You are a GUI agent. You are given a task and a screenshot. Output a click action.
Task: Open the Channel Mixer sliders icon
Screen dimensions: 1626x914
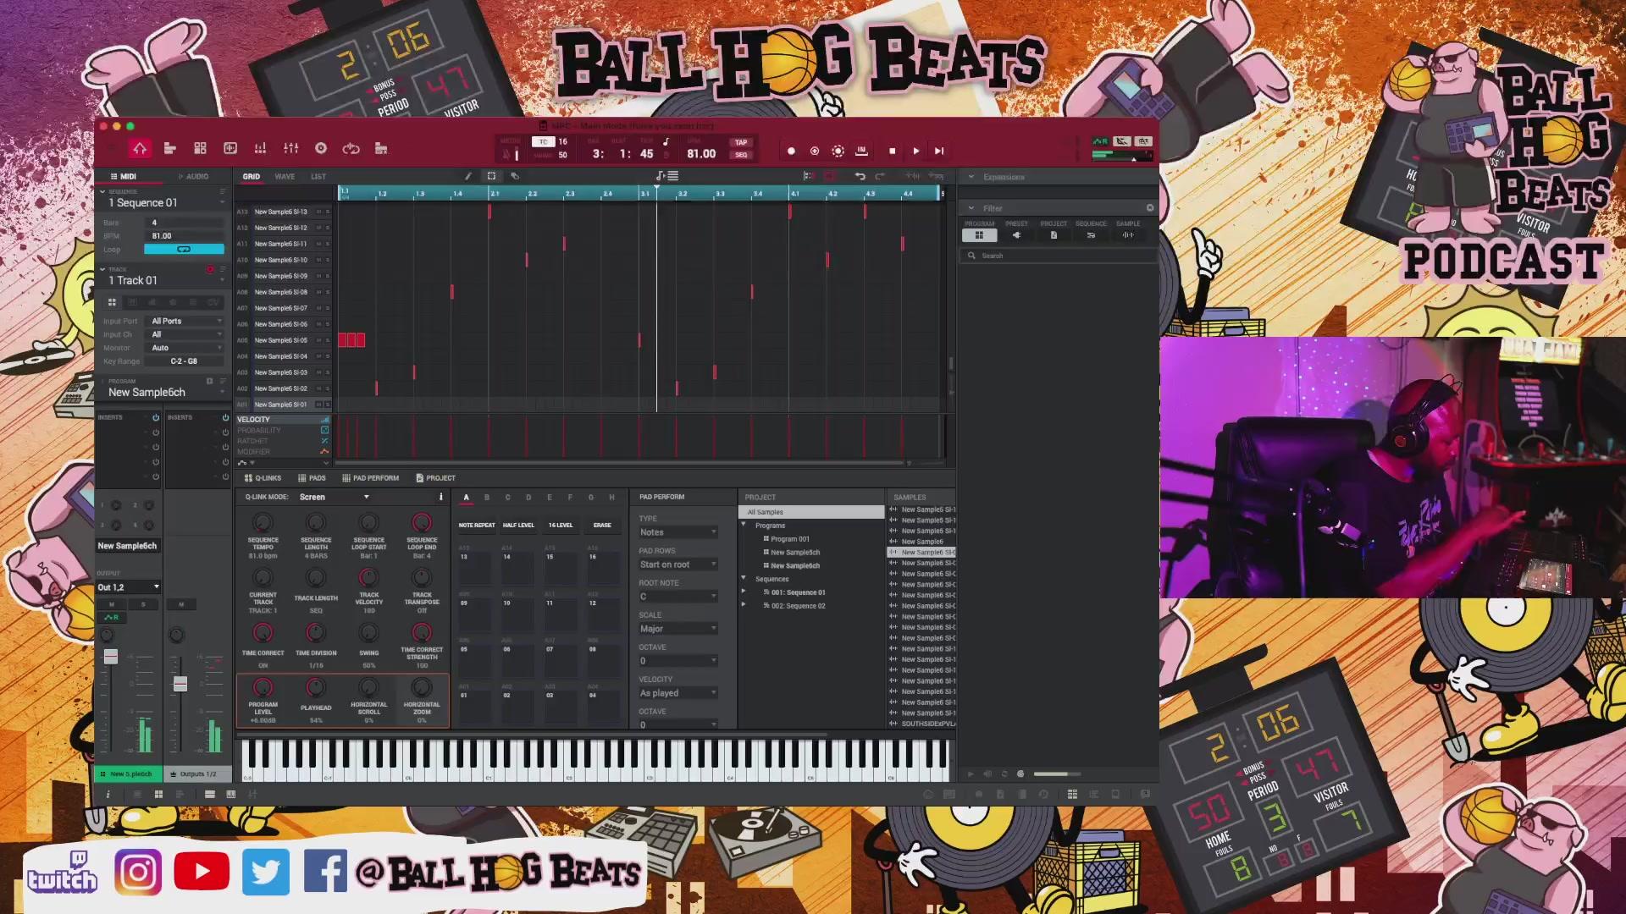290,149
